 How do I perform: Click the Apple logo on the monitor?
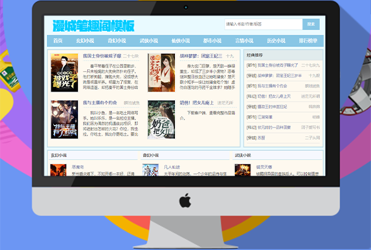click(x=185, y=200)
